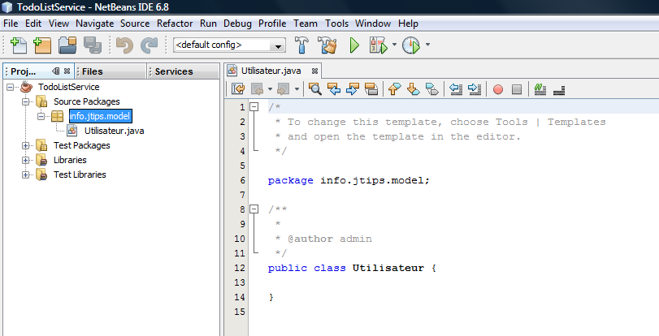
Task: Open the View menu
Action: coord(59,24)
